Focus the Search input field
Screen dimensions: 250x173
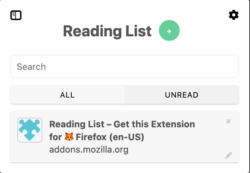(x=125, y=66)
